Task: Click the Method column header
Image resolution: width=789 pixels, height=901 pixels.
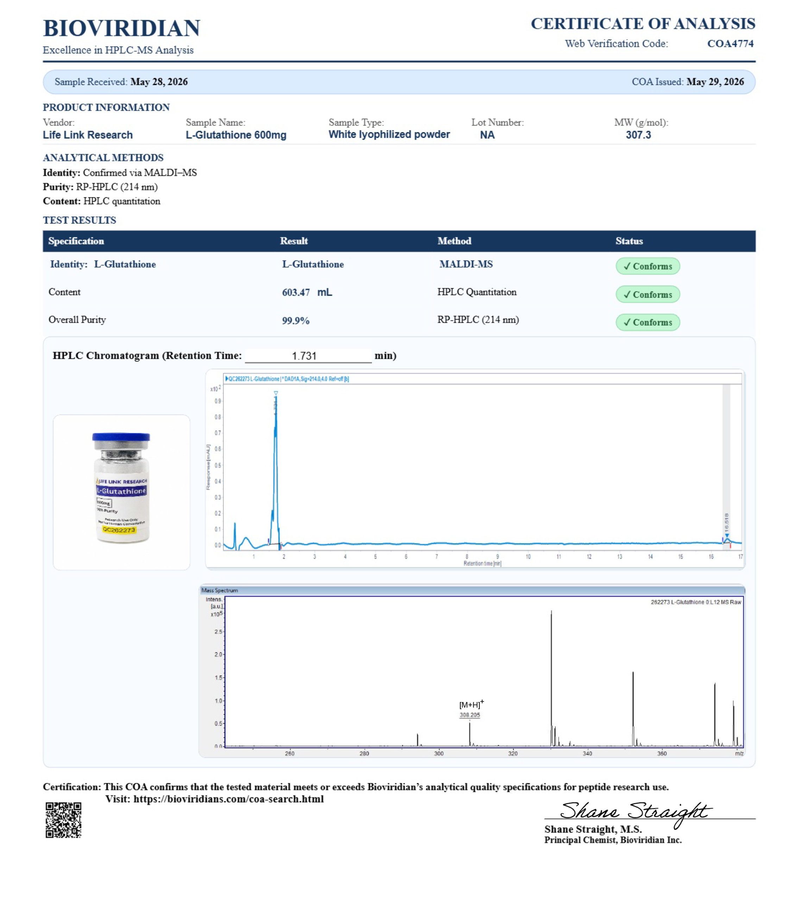Action: point(454,241)
